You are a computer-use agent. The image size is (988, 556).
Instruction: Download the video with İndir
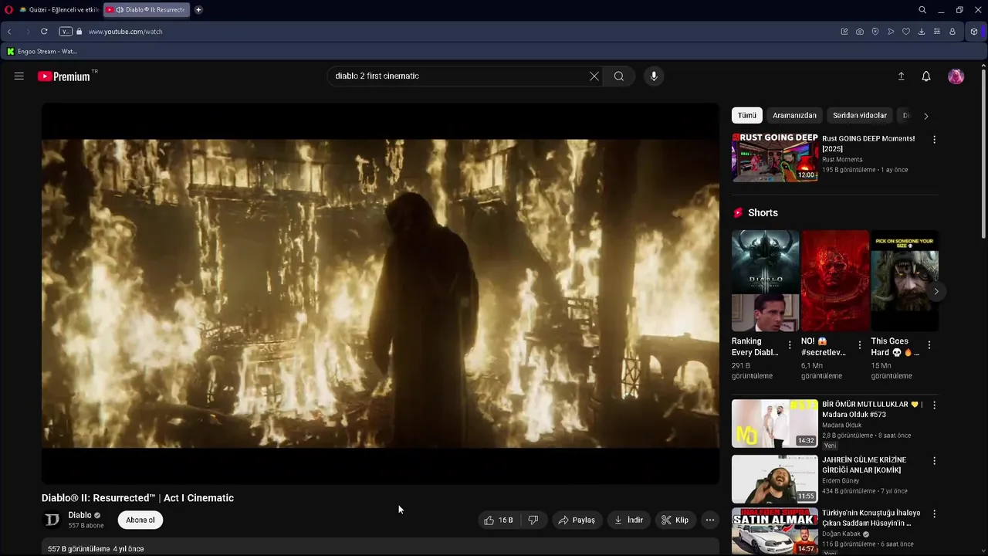[x=628, y=520]
